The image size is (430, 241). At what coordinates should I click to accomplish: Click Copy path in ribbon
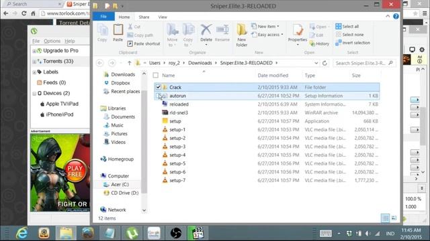pos(140,35)
